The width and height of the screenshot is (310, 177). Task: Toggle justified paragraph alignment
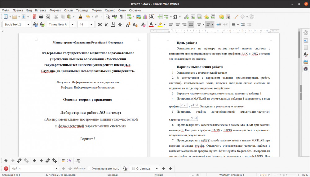pyautogui.click(x=191, y=24)
